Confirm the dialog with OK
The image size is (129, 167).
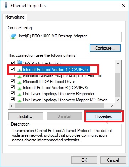click(84, 160)
